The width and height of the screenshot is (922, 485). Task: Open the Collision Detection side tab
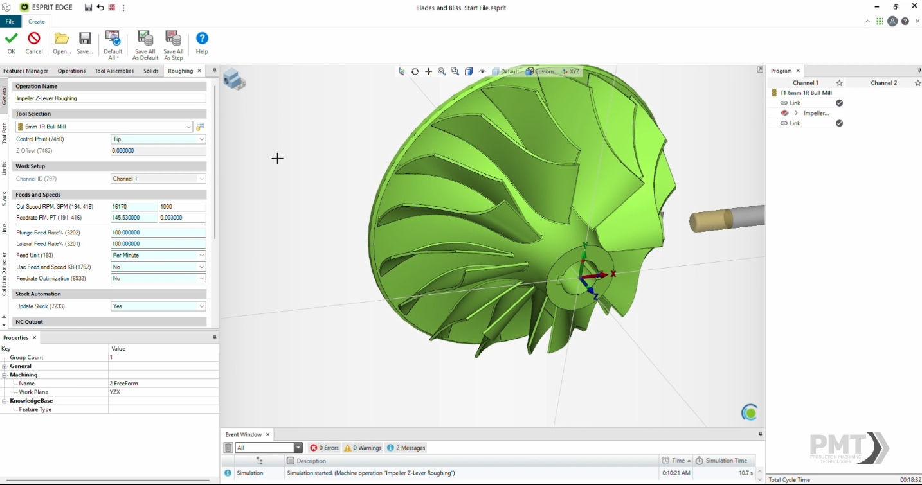pos(5,274)
